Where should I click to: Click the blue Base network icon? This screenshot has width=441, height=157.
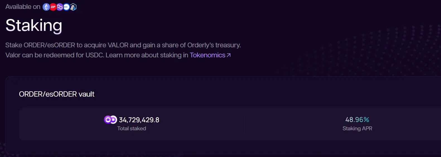coord(66,7)
